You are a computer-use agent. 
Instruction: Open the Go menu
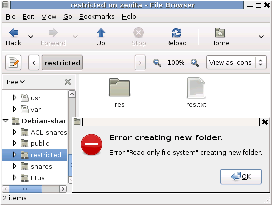[x=68, y=17]
